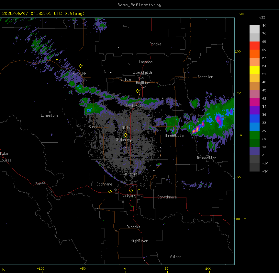Click the dBZ legend heading
The image size is (279, 273).
tap(262, 18)
